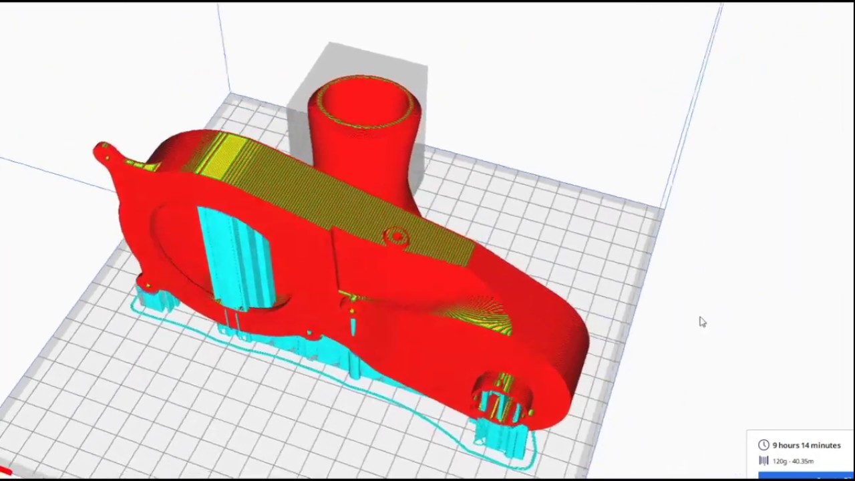The width and height of the screenshot is (855, 481).
Task: Click the '9 hours 14 minutes' print time text
Action: pos(806,445)
